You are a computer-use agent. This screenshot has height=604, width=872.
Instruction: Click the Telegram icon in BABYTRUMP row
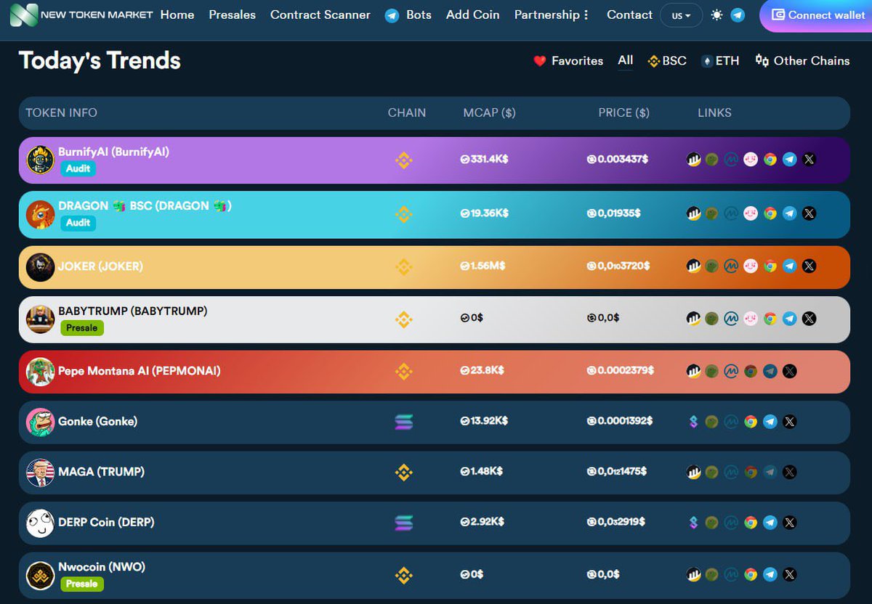(790, 318)
